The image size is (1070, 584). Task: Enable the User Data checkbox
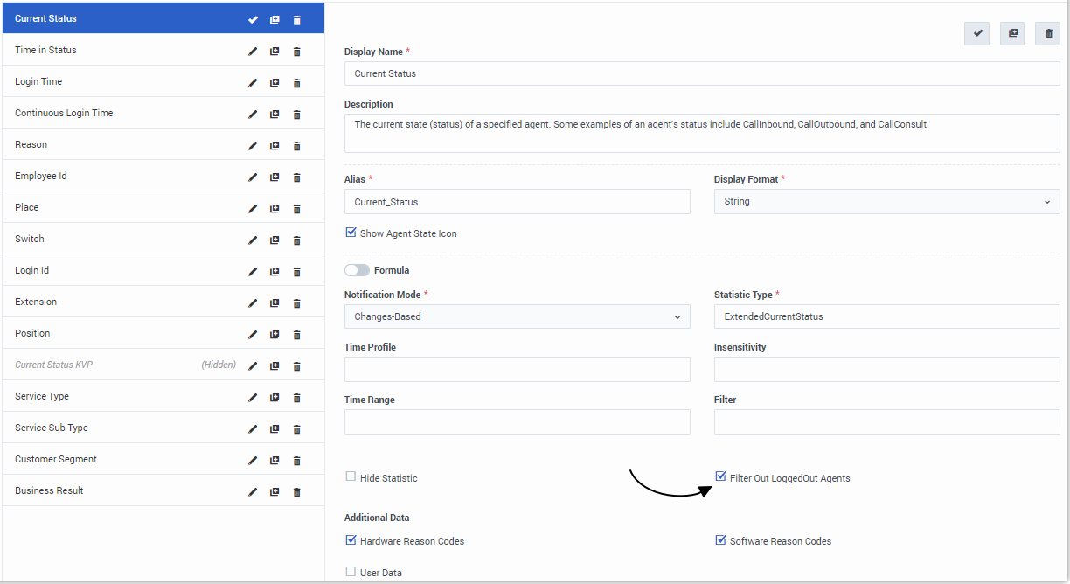point(351,572)
